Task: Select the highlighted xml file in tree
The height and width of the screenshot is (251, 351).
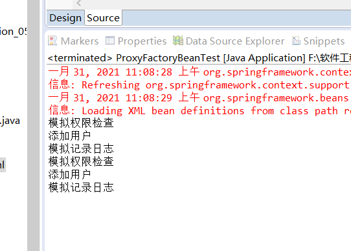Action: coord(3,165)
